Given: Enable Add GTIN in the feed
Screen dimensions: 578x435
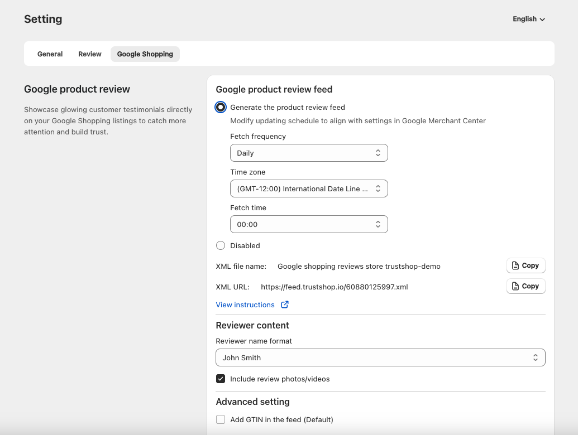Looking at the screenshot, I should (x=221, y=419).
